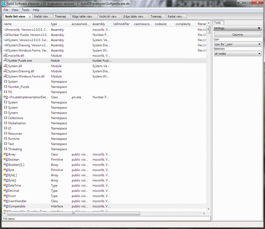Select the Byte[] row name
Image resolution: width=265 pixels, height=229 pixels.
12,180
